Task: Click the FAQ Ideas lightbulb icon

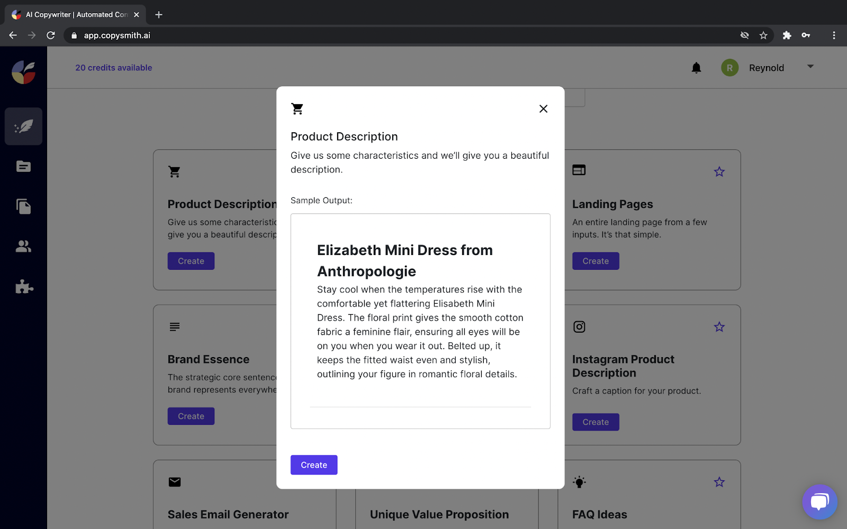Action: tap(579, 482)
